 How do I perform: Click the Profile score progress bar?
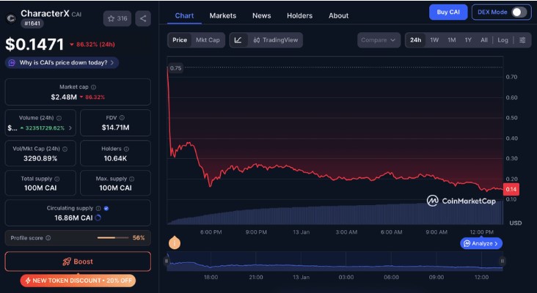(113, 238)
